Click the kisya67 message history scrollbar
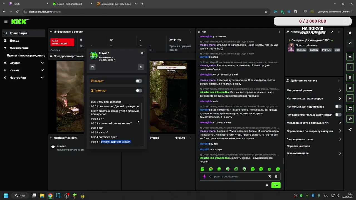The image size is (356, 200). tap(142, 111)
